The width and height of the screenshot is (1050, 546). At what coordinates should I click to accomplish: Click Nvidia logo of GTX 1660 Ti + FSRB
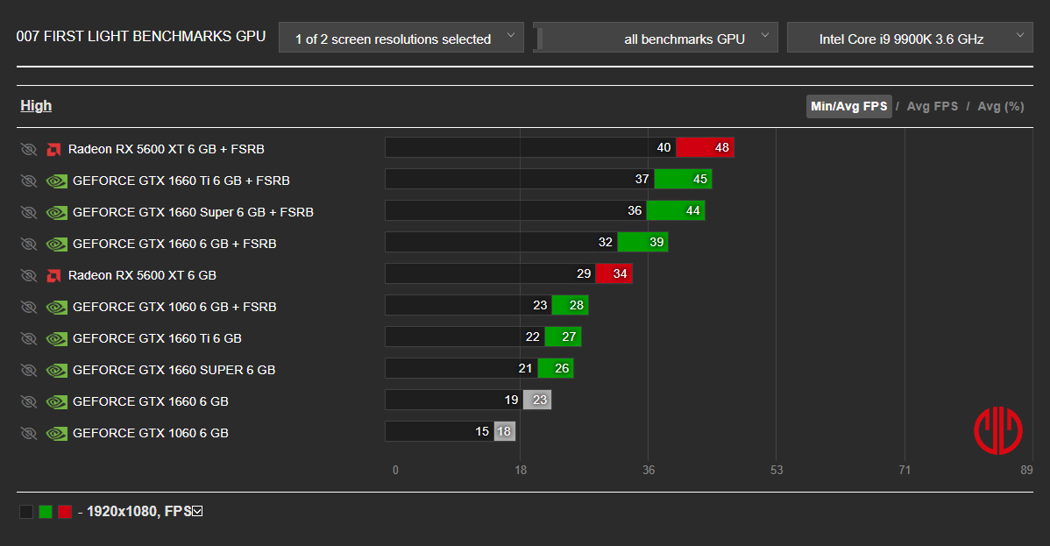[56, 181]
